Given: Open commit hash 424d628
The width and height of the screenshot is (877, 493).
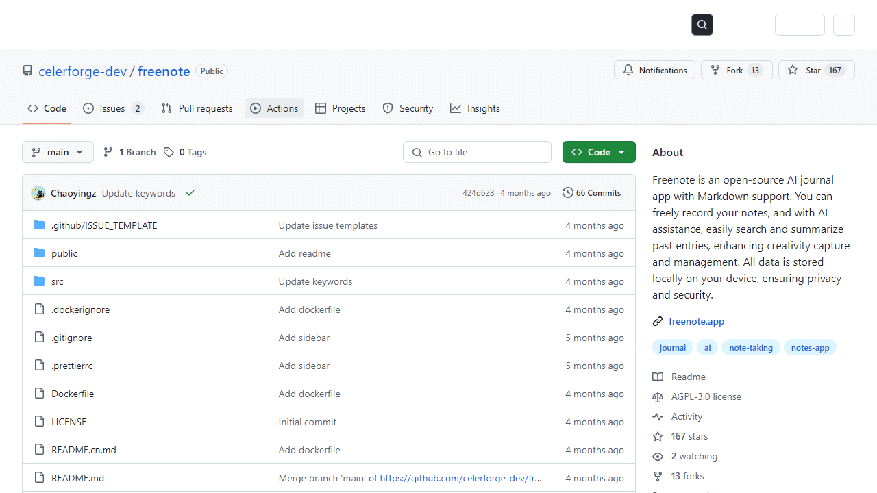Looking at the screenshot, I should [478, 193].
